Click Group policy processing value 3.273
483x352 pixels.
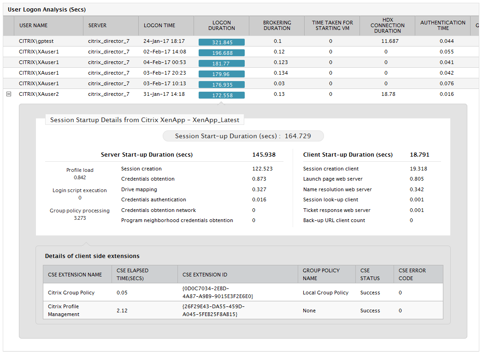80,218
